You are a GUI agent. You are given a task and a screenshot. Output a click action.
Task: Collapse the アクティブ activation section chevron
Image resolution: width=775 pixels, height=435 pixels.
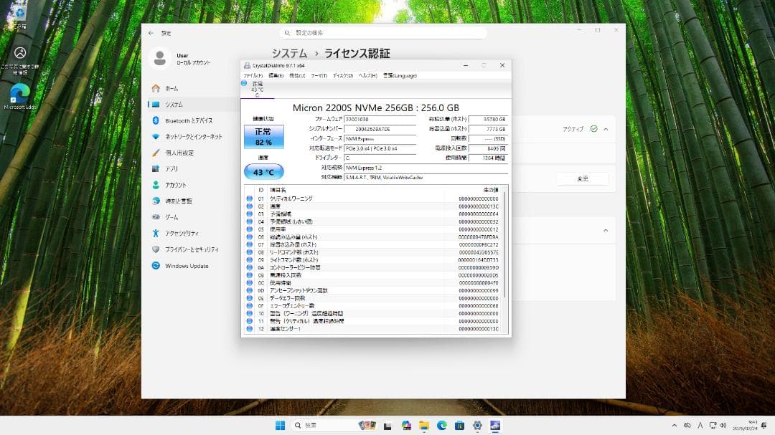pos(606,129)
